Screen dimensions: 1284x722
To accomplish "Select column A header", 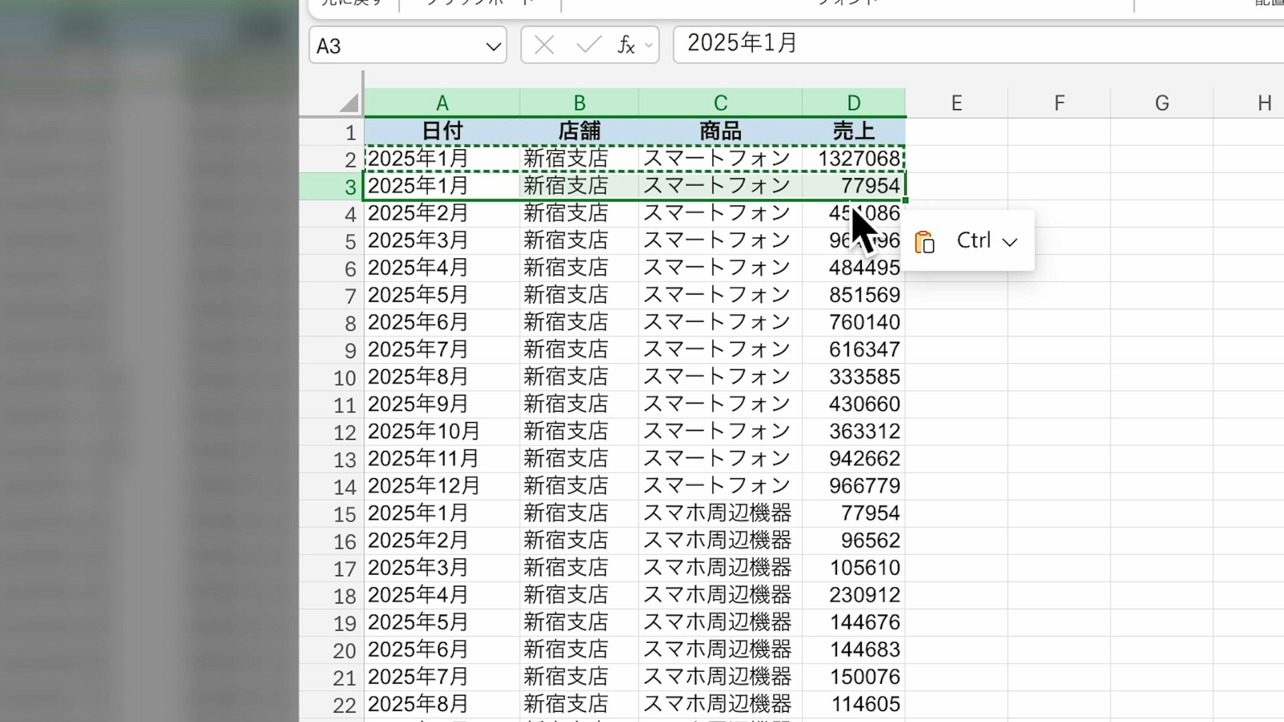I will pyautogui.click(x=442, y=103).
